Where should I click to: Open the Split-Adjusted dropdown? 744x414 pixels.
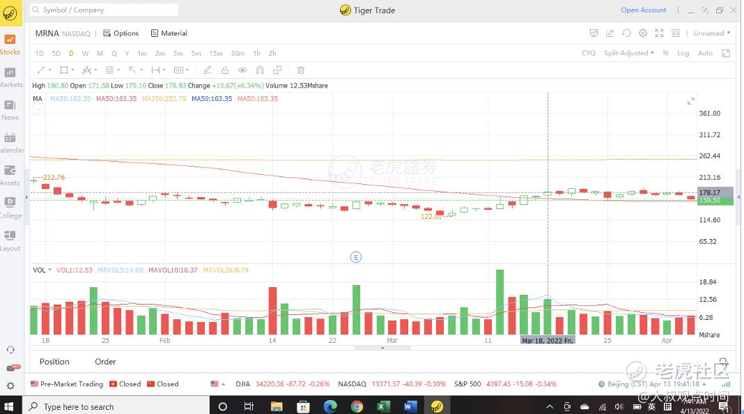point(628,53)
